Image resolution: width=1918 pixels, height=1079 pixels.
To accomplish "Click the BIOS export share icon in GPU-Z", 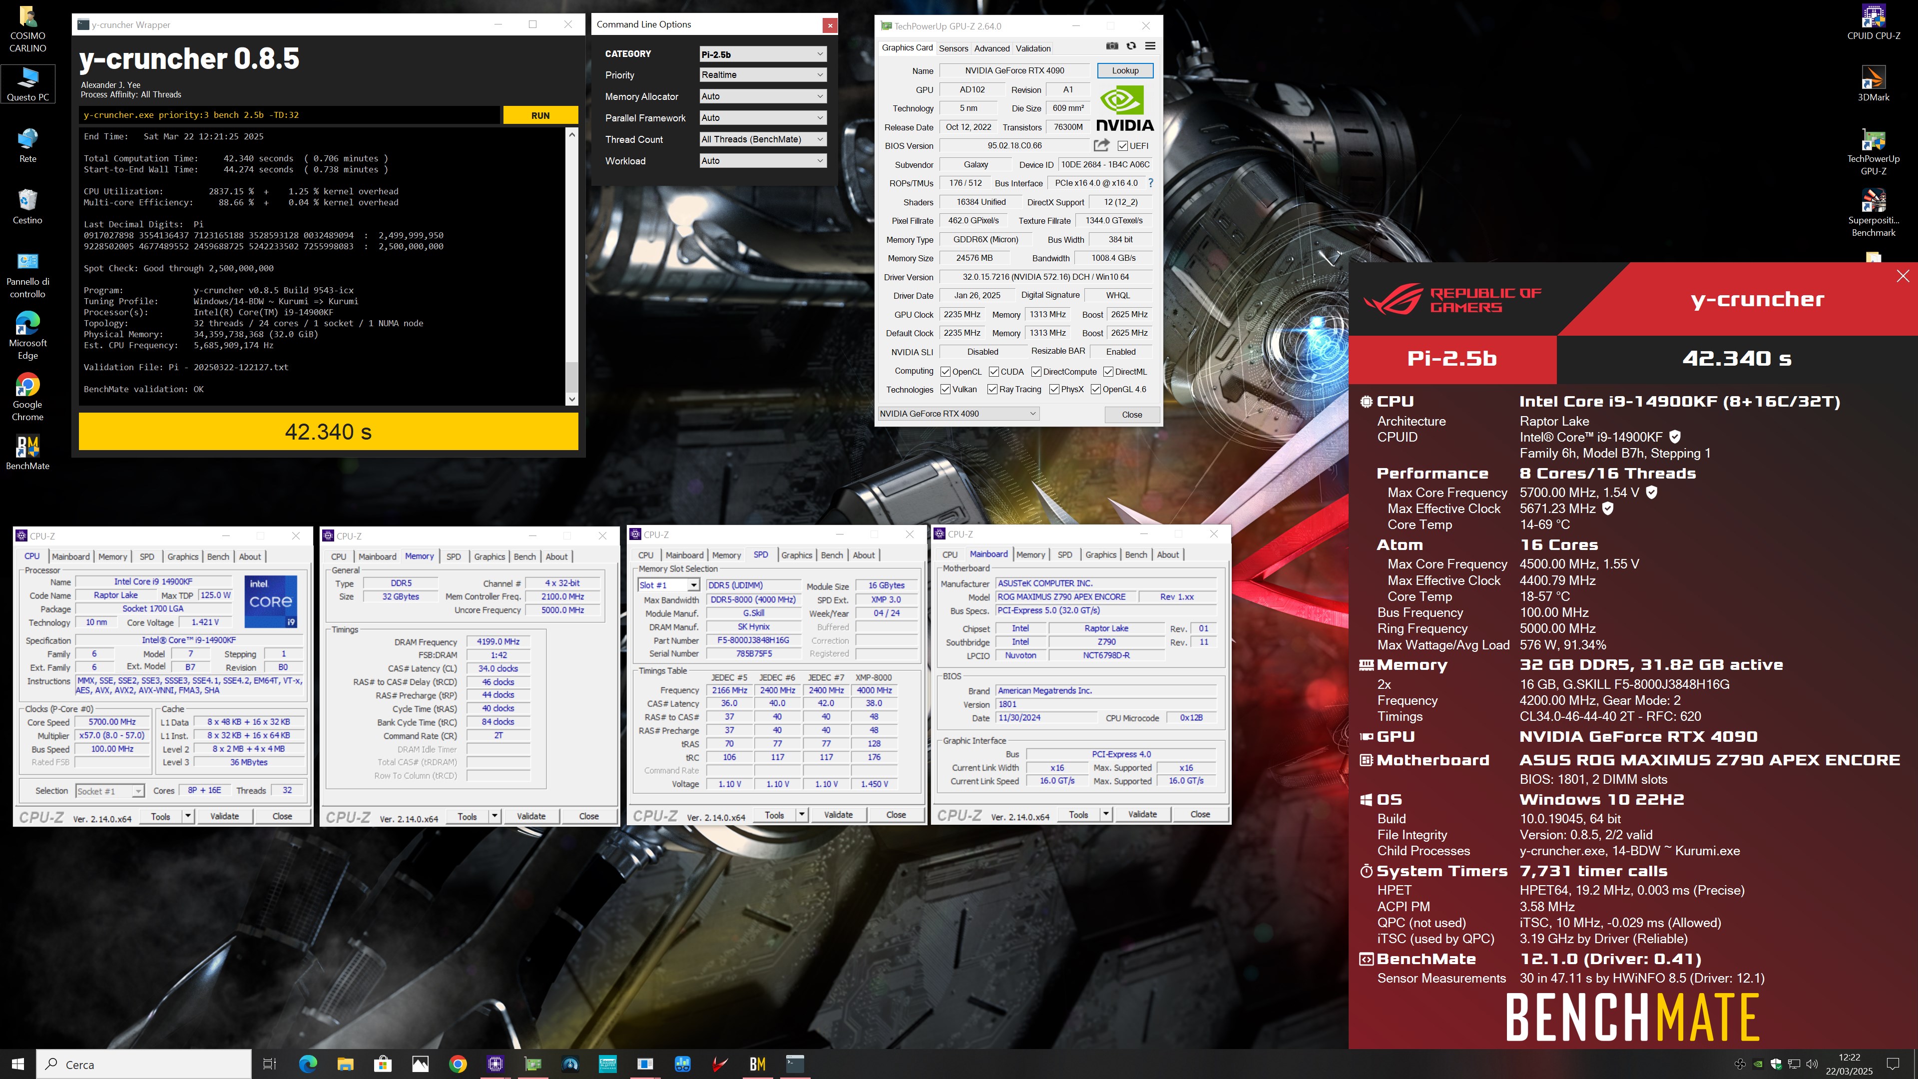I will tap(1101, 145).
